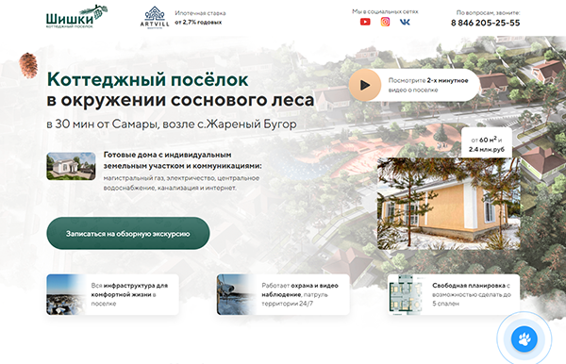Image resolution: width=566 pixels, height=364 pixels.
Task: Call phone number 8 846 205-25-55
Action: (485, 23)
